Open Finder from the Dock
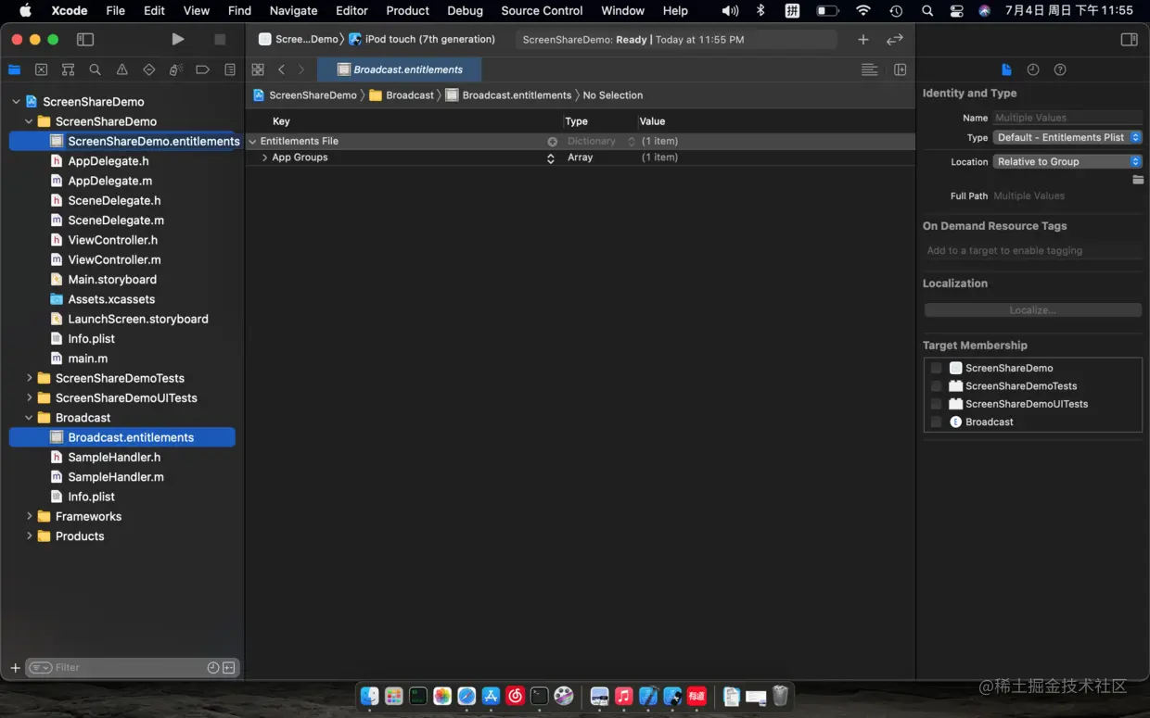The height and width of the screenshot is (718, 1150). [x=369, y=696]
